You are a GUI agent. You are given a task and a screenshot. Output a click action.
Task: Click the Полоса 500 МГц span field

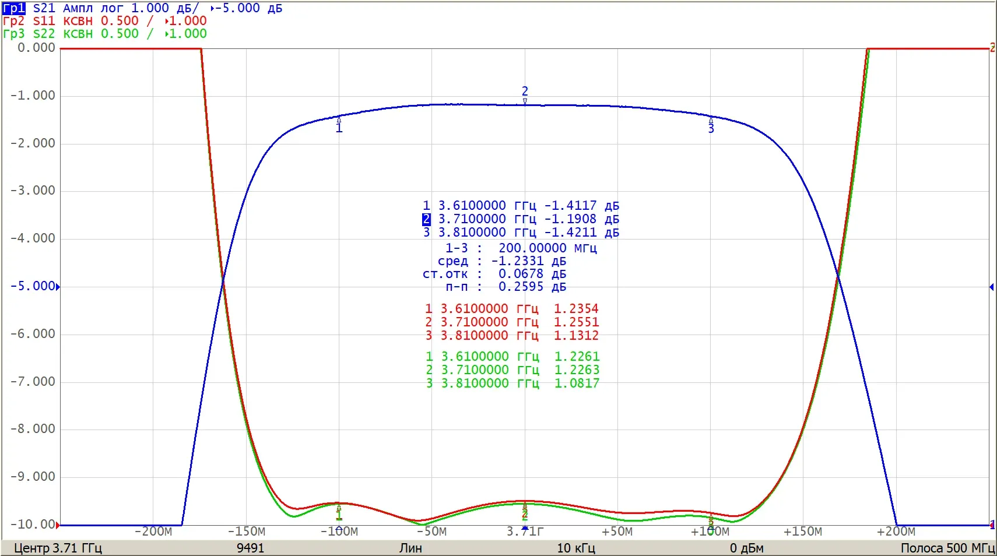pyautogui.click(x=947, y=548)
